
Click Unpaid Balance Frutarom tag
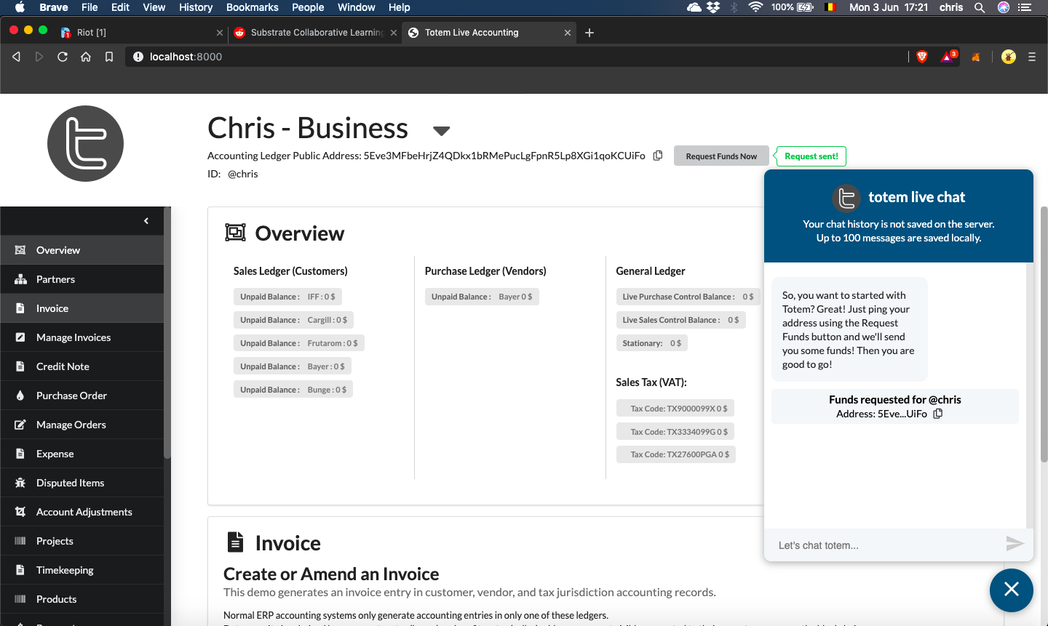coord(299,343)
